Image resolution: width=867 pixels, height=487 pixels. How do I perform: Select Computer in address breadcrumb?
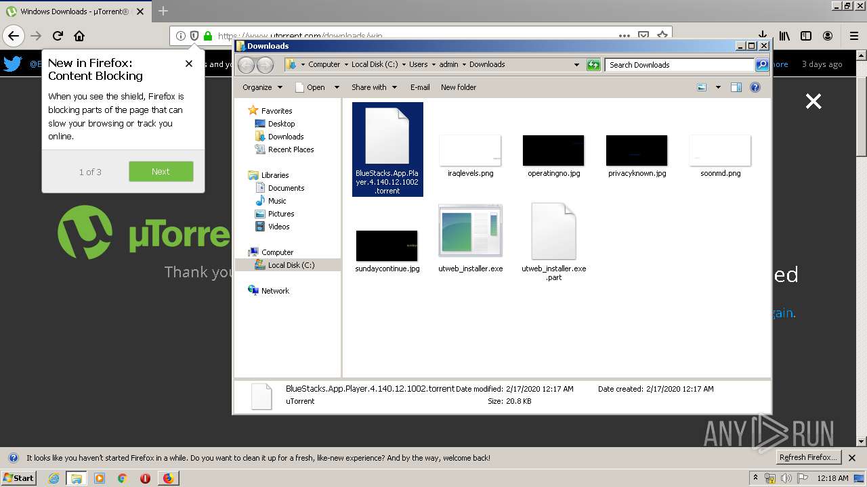coord(324,64)
